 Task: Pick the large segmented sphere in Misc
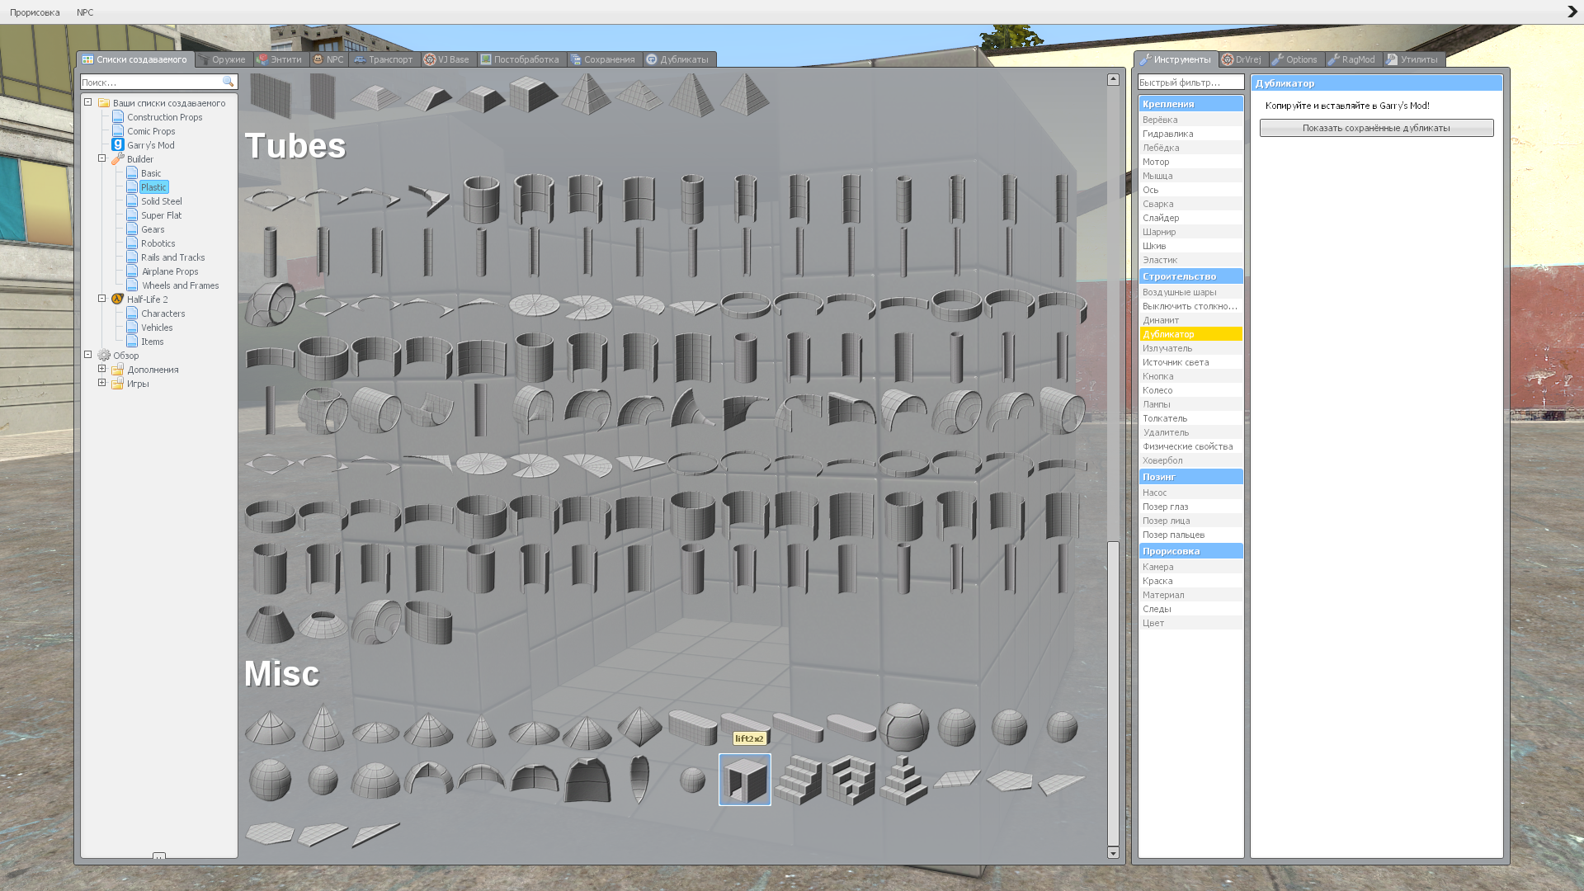point(903,727)
